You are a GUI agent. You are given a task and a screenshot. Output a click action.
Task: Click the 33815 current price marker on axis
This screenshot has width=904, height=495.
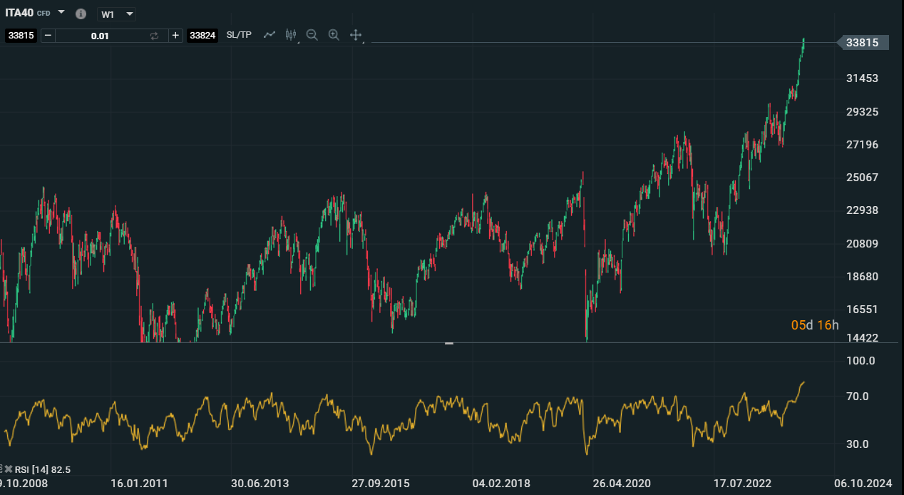(862, 43)
